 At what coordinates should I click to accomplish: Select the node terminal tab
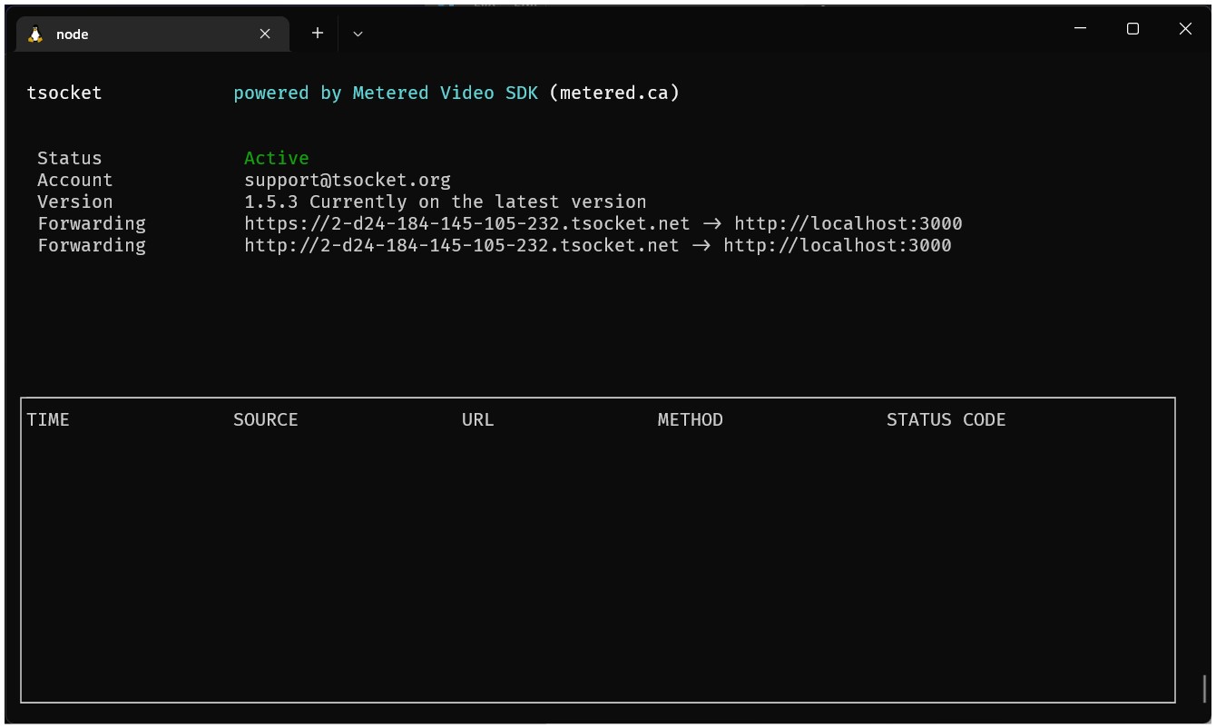point(153,34)
